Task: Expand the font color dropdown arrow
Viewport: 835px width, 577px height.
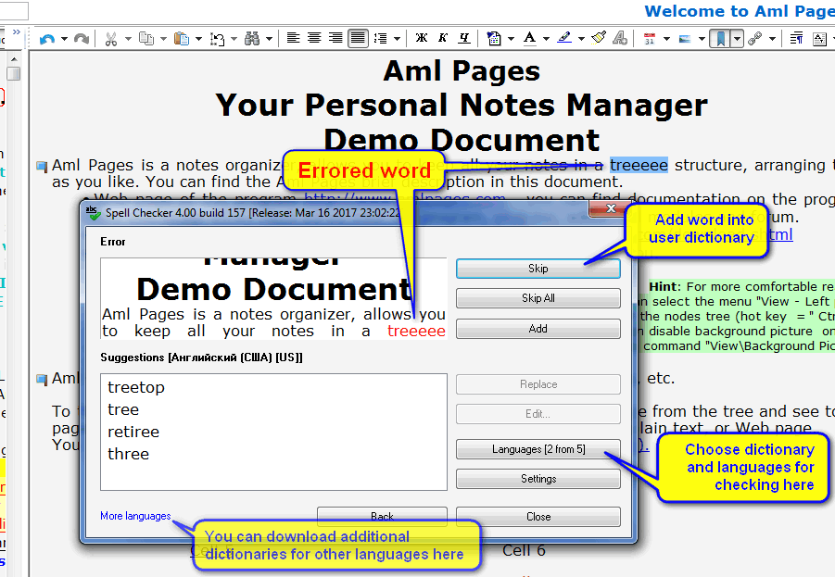Action: (x=546, y=39)
